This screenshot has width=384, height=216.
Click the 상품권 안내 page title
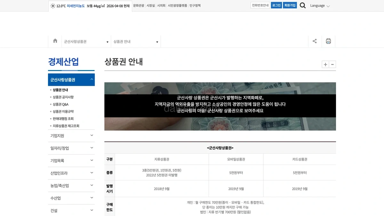[x=124, y=61]
